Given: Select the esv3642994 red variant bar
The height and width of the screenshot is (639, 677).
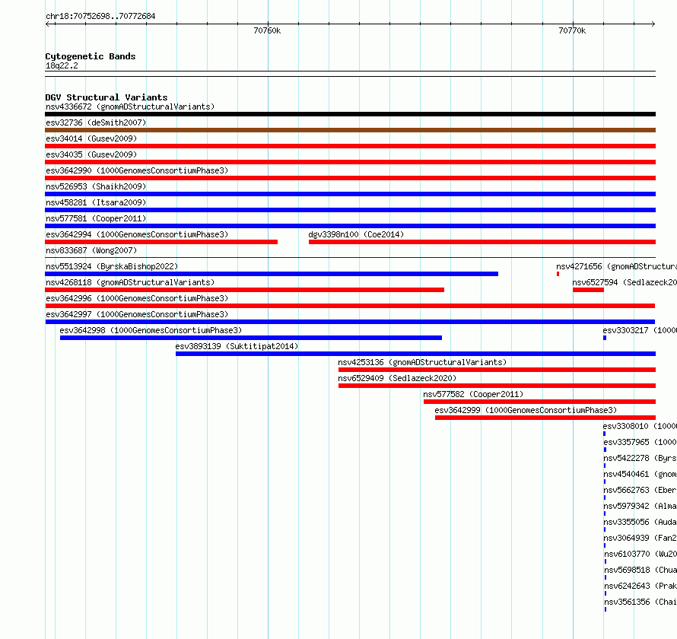Looking at the screenshot, I should [161, 242].
